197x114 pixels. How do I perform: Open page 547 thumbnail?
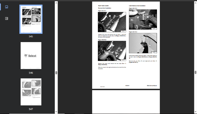pyautogui.click(x=31, y=92)
